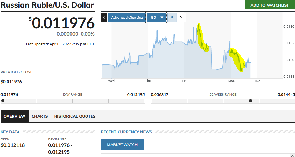Click the scrollbar down arrow
The image size is (295, 157).
tap(293, 155)
